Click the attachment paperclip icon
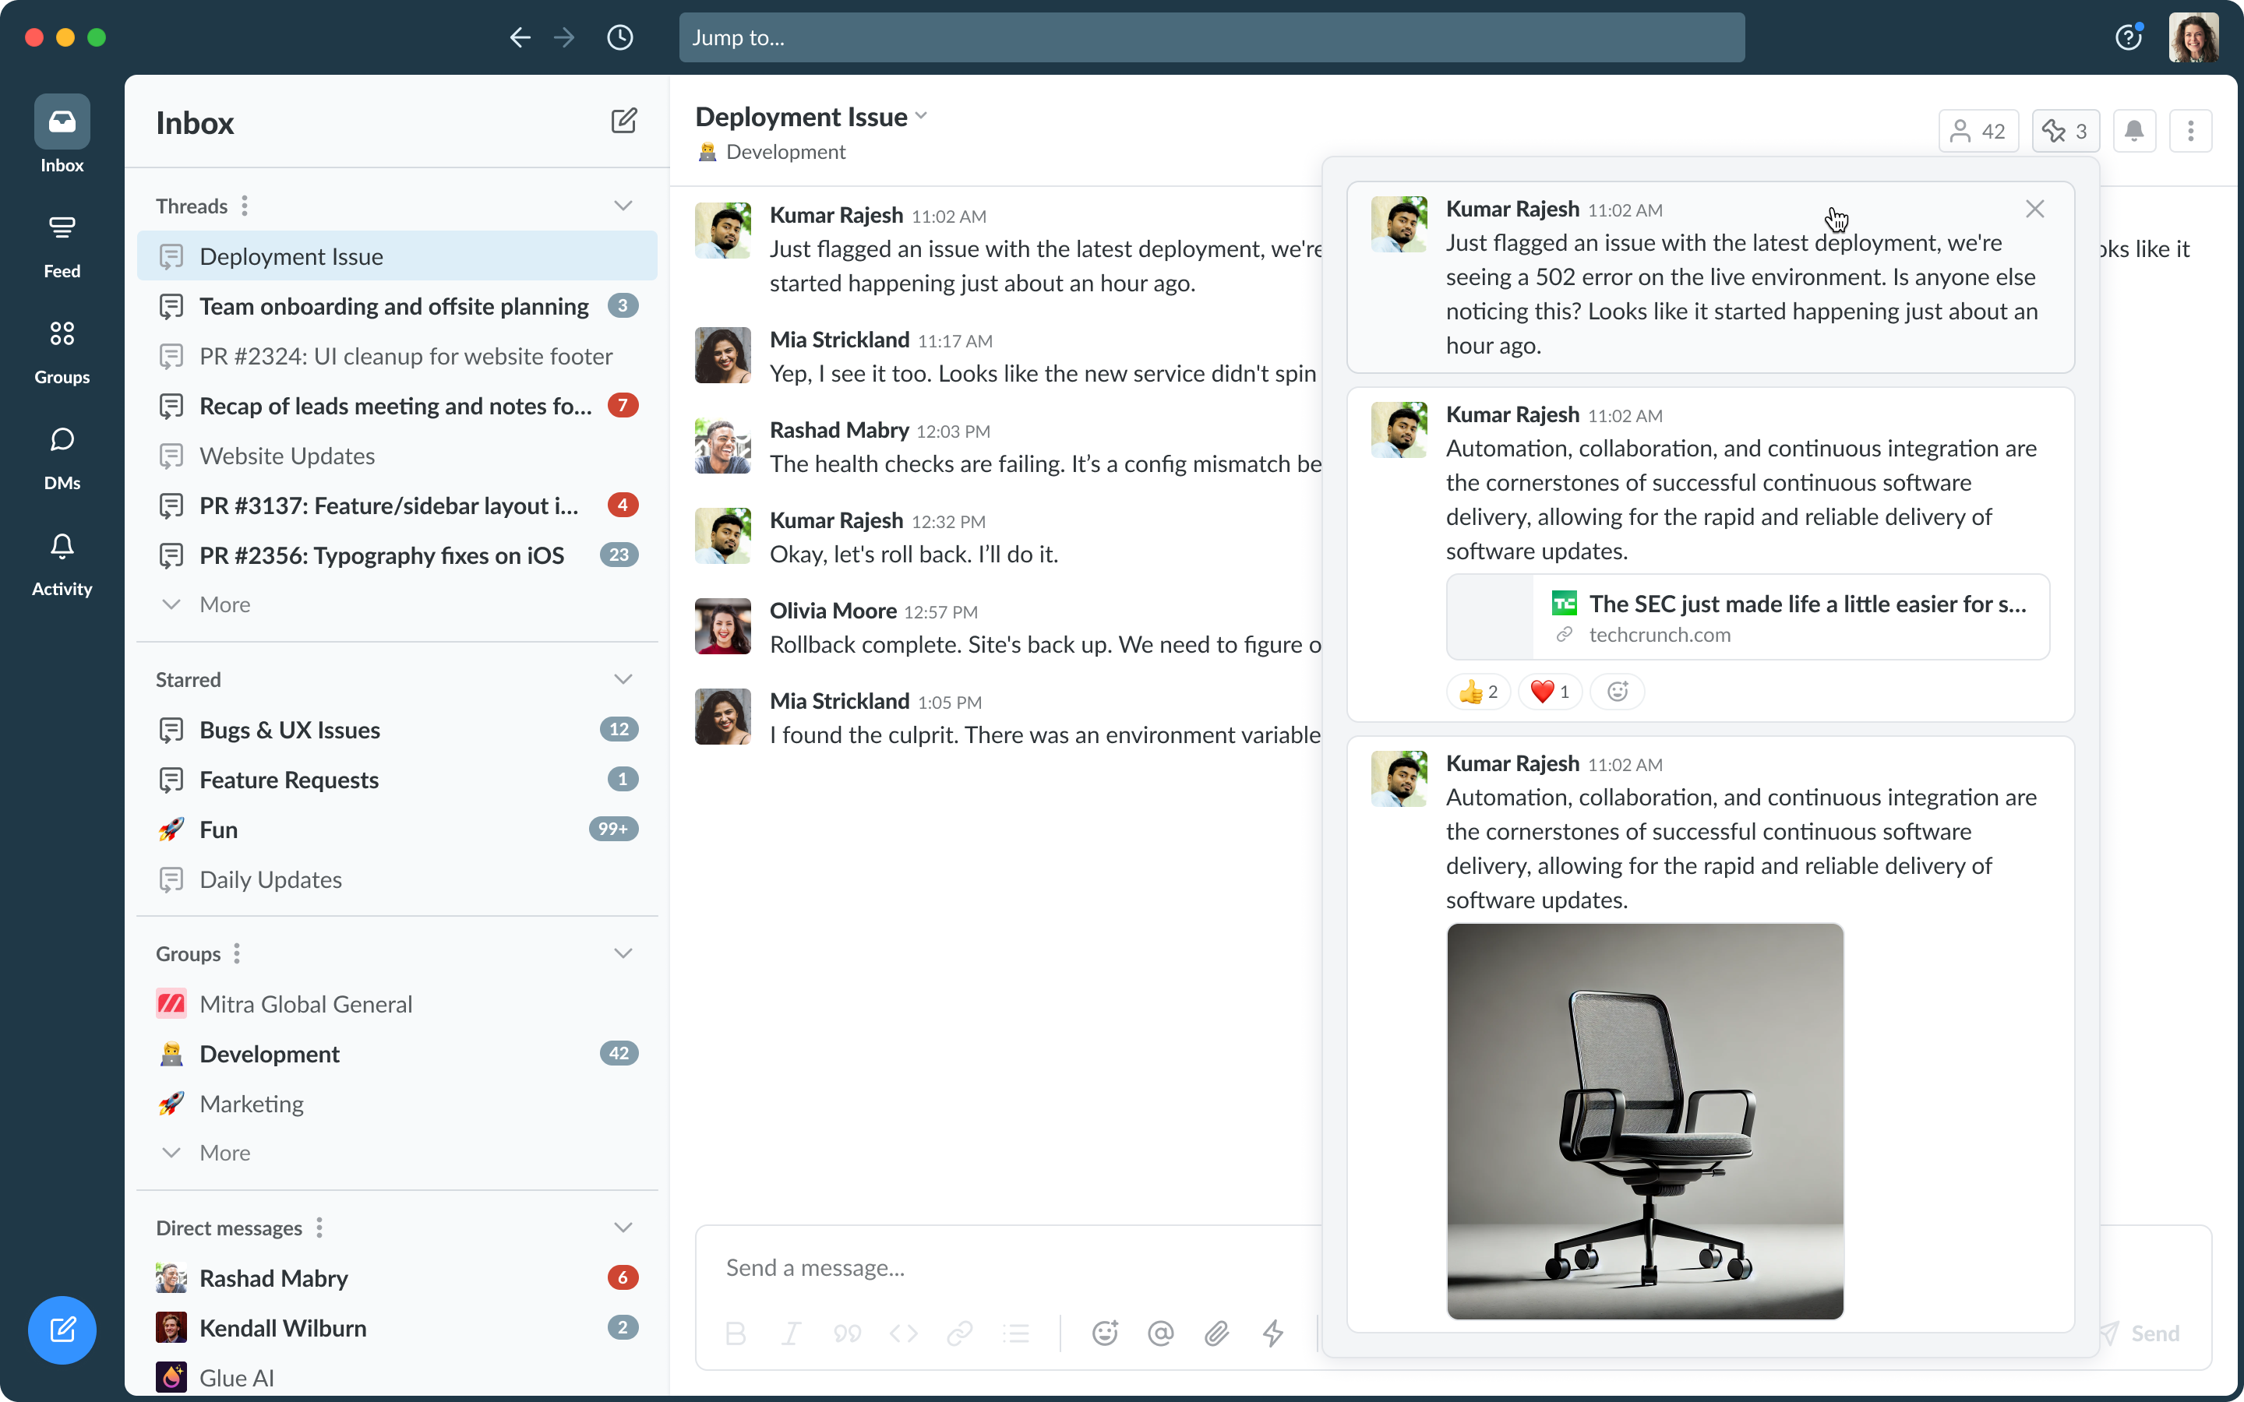Image resolution: width=2244 pixels, height=1402 pixels. pyautogui.click(x=1216, y=1333)
